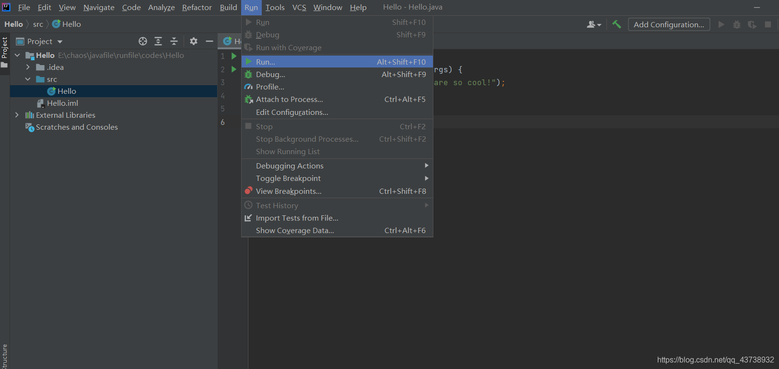Click the toolbar Debug bug icon
Screen dimensions: 779x369
pyautogui.click(x=737, y=24)
